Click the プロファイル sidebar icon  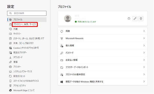10,19
